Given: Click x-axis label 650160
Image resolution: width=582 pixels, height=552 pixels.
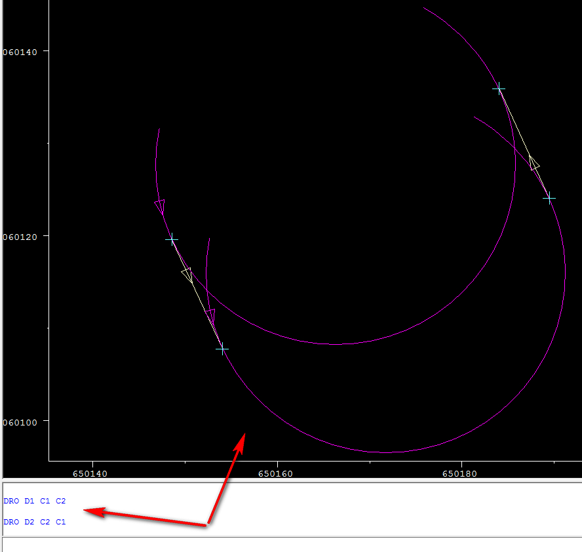Looking at the screenshot, I should 275,474.
